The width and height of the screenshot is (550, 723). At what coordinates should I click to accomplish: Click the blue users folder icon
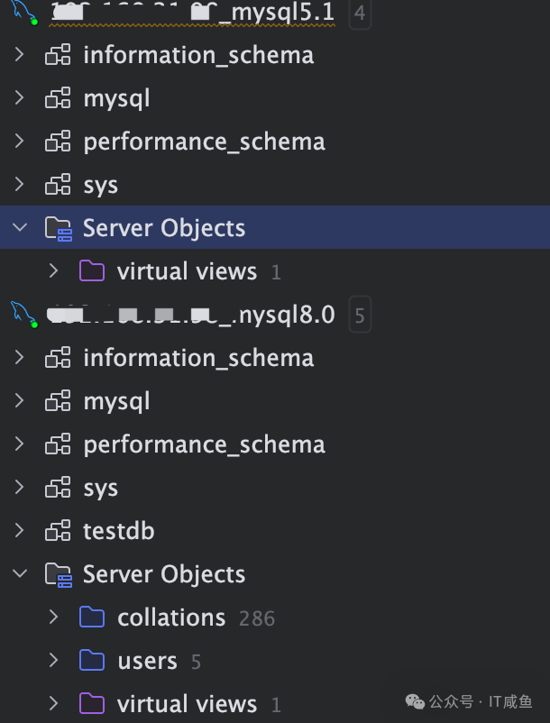pyautogui.click(x=92, y=661)
